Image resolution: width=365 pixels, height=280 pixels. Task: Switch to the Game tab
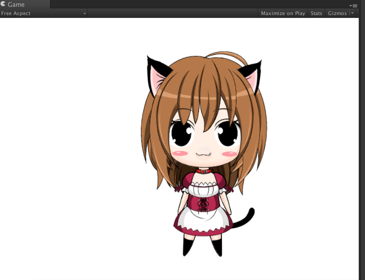[x=25, y=4]
